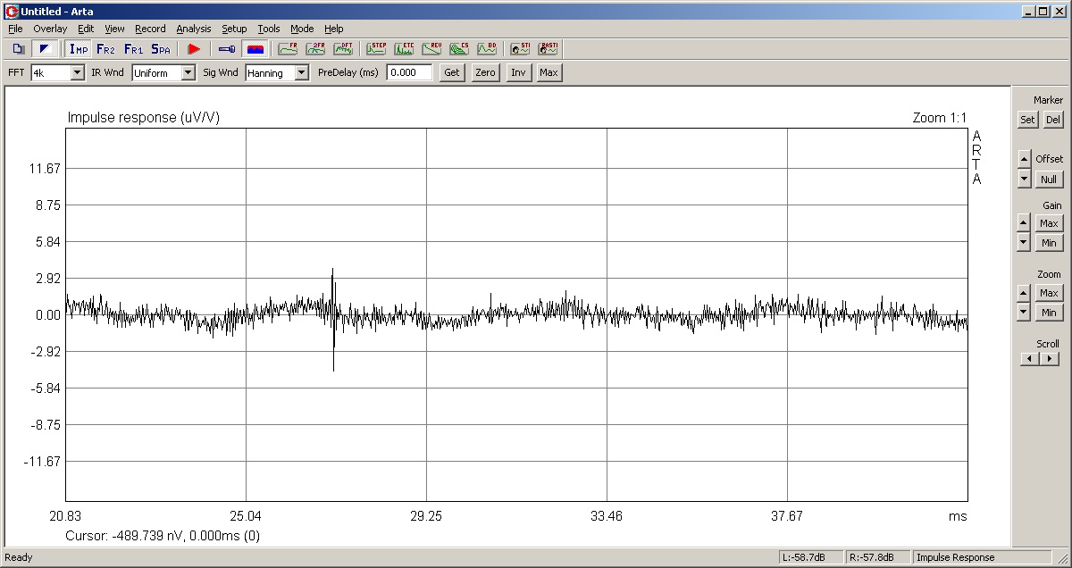Decrease Zoom with the down arrow
The height and width of the screenshot is (568, 1072).
(x=1024, y=313)
